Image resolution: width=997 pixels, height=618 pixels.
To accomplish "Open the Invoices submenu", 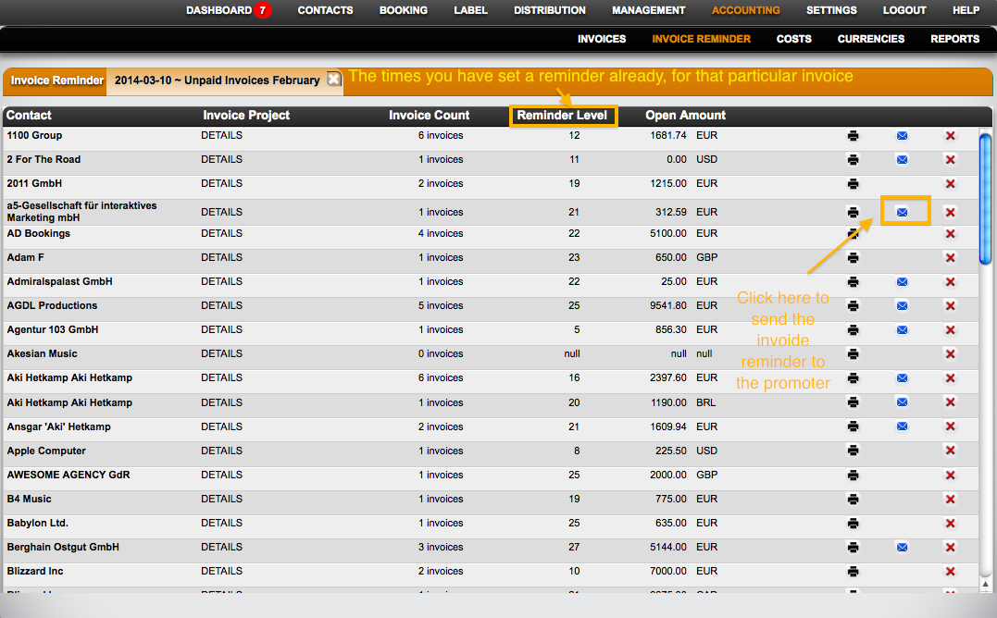I will 602,39.
